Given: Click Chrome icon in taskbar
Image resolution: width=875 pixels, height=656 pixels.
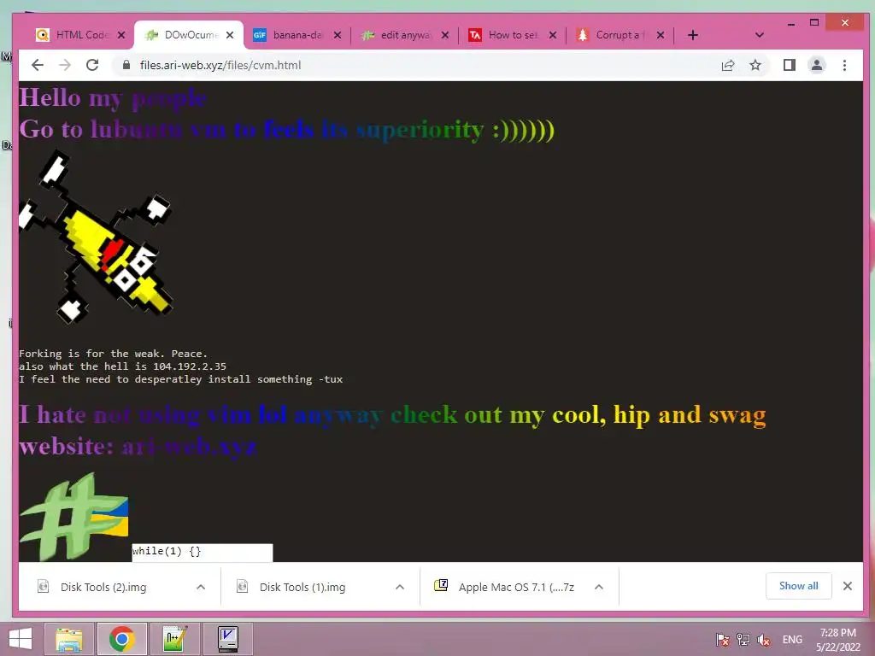Looking at the screenshot, I should point(122,639).
